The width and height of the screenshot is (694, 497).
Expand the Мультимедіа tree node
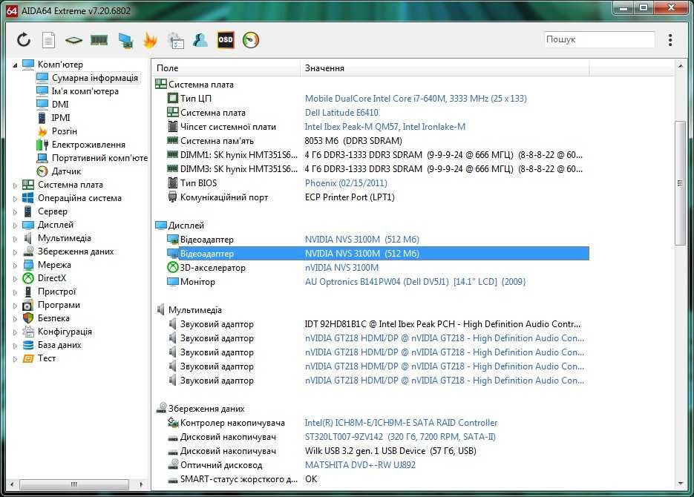coord(15,239)
